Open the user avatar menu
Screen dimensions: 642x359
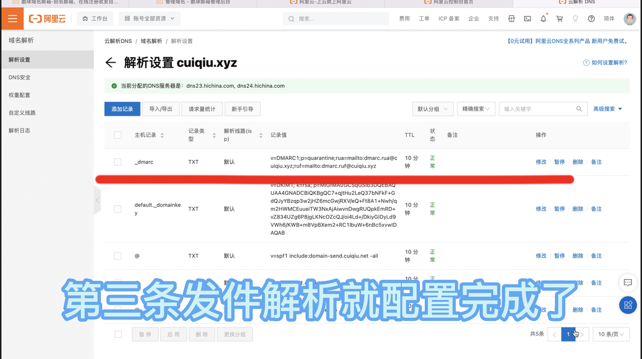(x=629, y=19)
